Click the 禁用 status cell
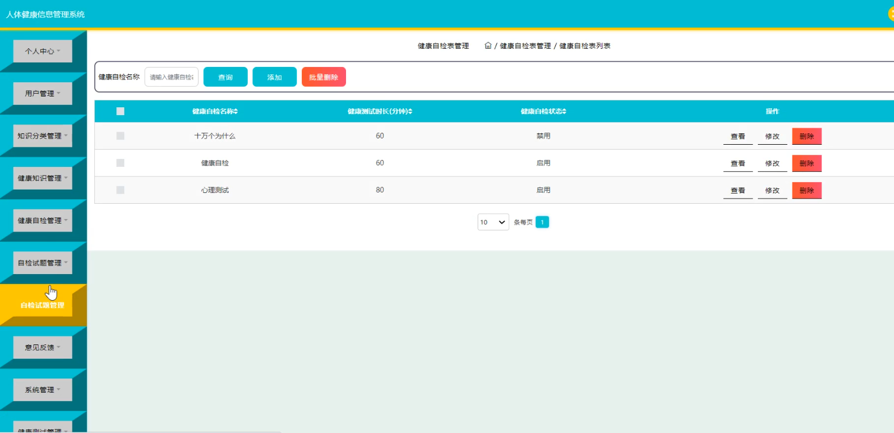 [x=543, y=136]
